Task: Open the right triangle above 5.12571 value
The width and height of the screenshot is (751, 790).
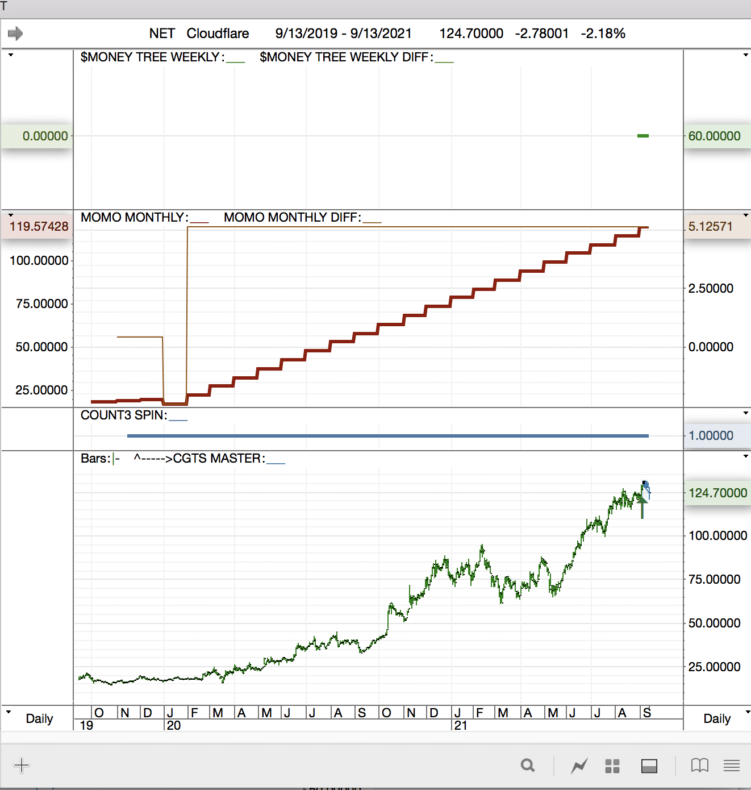Action: (x=746, y=215)
